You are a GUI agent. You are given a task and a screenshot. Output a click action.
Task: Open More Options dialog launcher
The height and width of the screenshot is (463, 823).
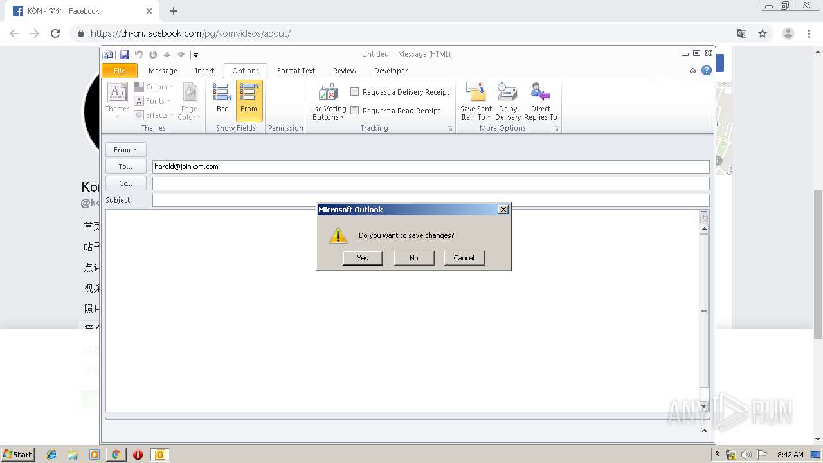click(x=556, y=129)
